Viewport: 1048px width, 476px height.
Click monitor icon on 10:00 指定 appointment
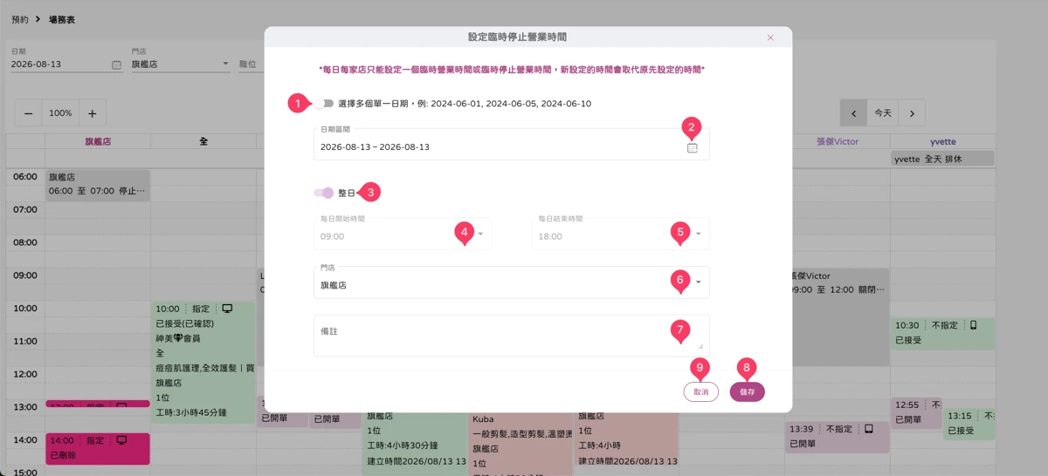click(228, 309)
